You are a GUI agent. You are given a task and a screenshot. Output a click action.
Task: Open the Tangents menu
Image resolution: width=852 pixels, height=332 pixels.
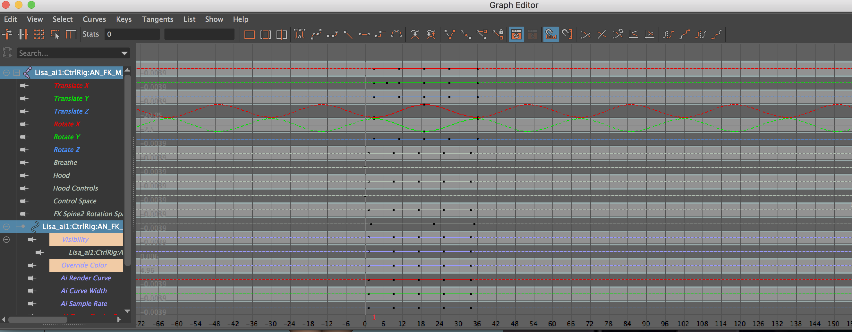point(158,19)
